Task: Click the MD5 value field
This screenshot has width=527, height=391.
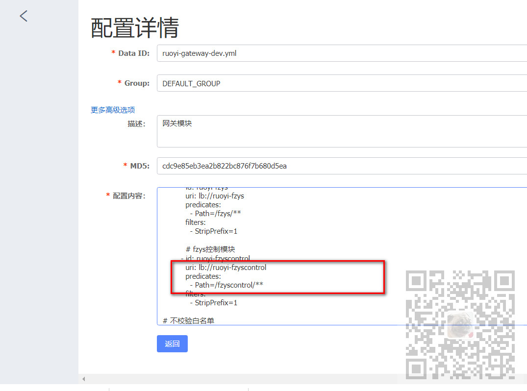Action: (342, 166)
